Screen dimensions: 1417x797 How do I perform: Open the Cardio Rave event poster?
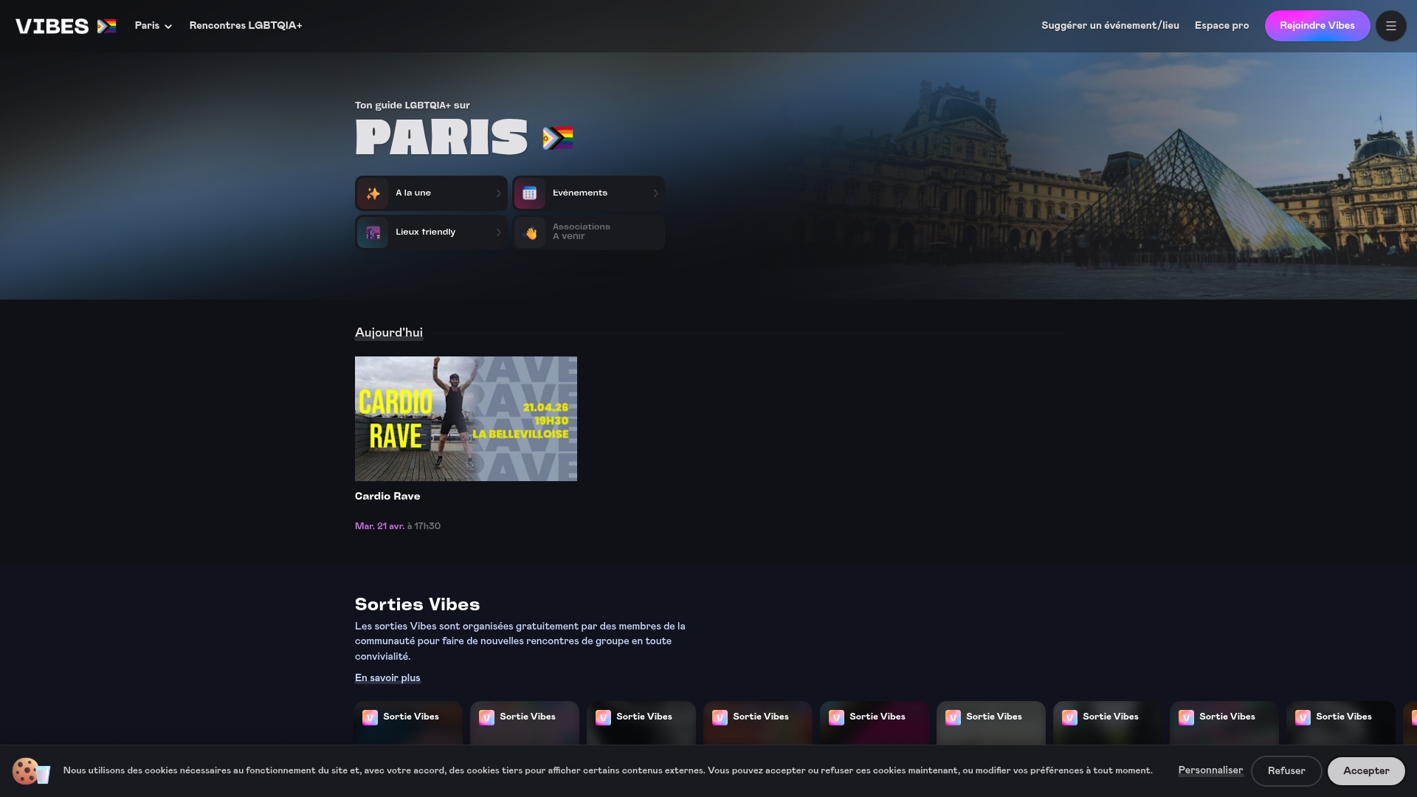click(466, 418)
